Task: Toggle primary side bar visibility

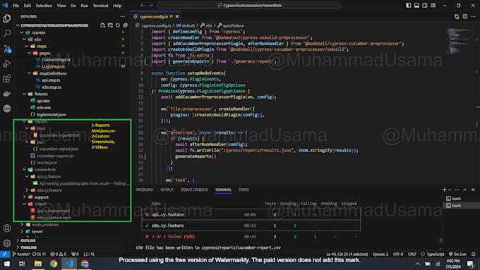Action: click(409, 6)
